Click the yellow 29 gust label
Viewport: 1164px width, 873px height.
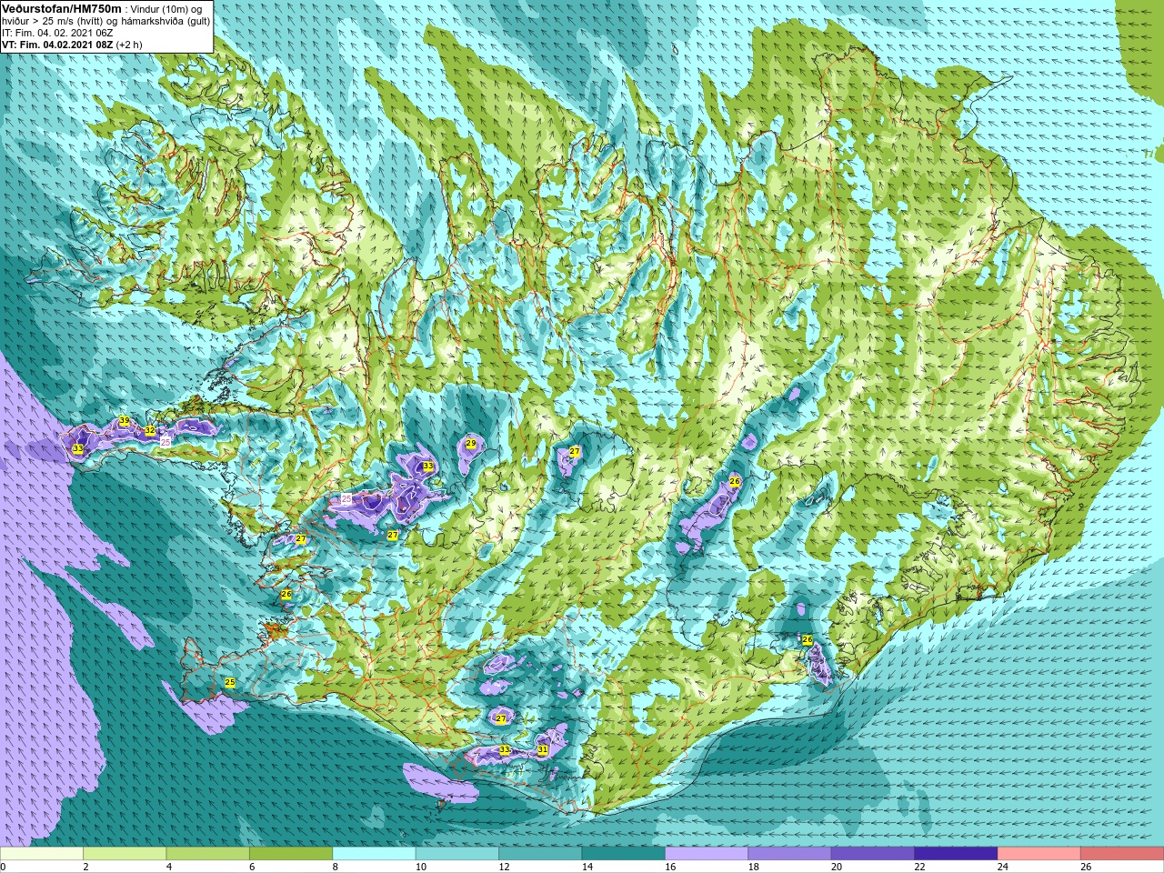471,444
